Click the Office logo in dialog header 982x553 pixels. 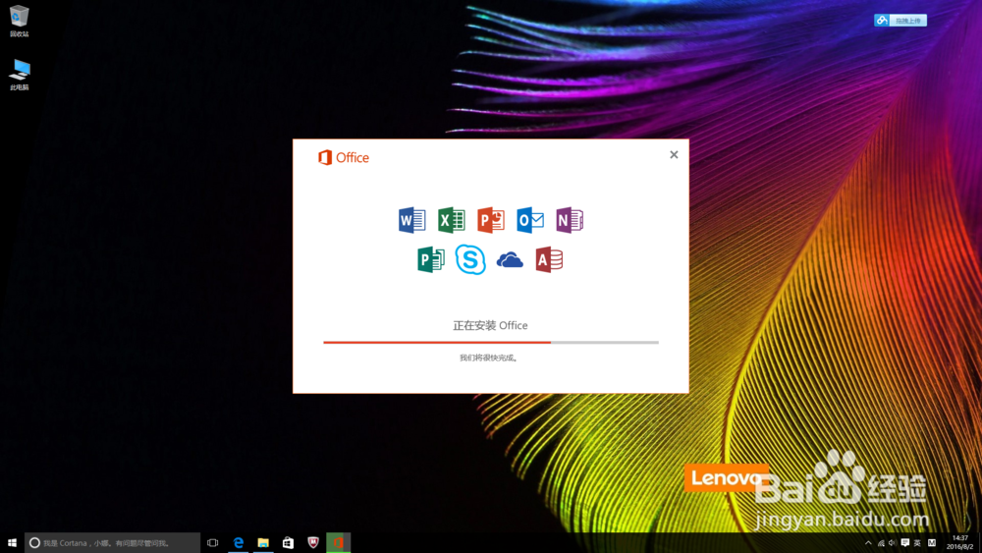[x=343, y=158]
